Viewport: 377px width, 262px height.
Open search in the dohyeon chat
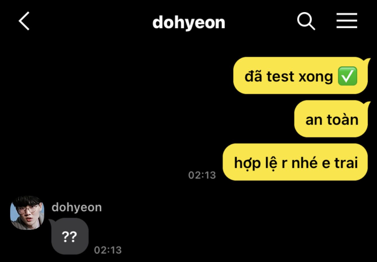coord(306,21)
